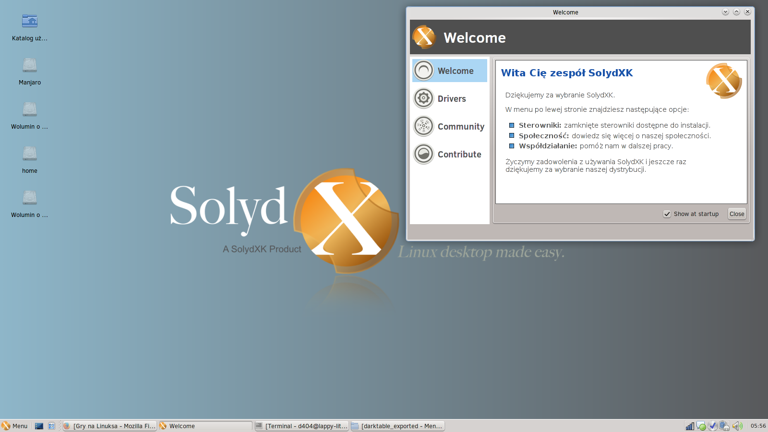Screen dimensions: 768x432
Task: Toggle the Show at startup checkbox
Action: [x=667, y=214]
